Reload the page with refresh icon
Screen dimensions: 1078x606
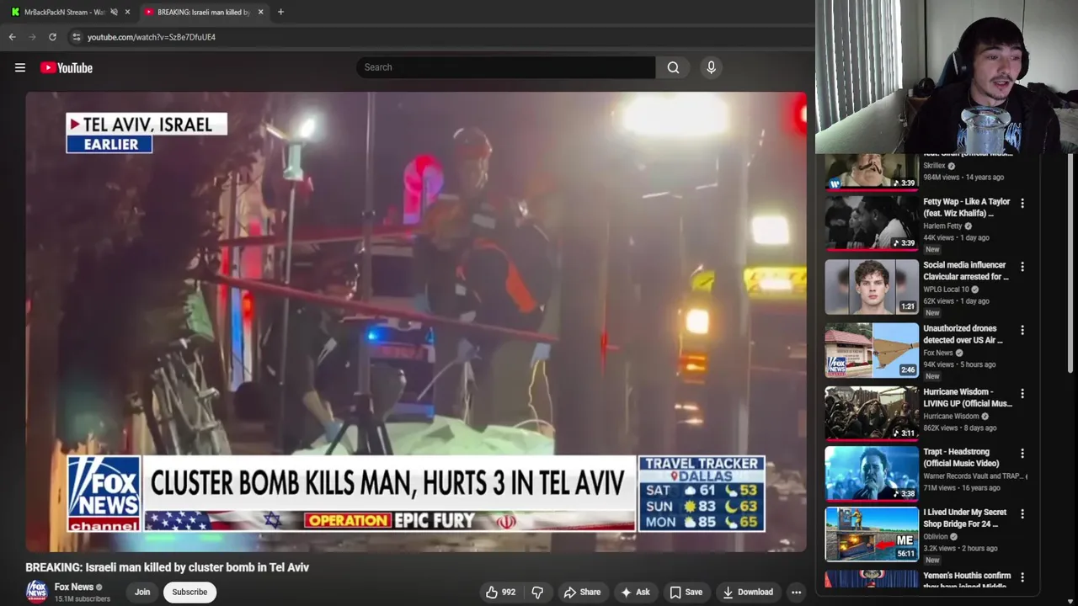[52, 37]
